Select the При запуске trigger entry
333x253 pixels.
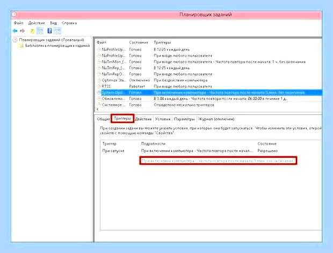click(113, 151)
